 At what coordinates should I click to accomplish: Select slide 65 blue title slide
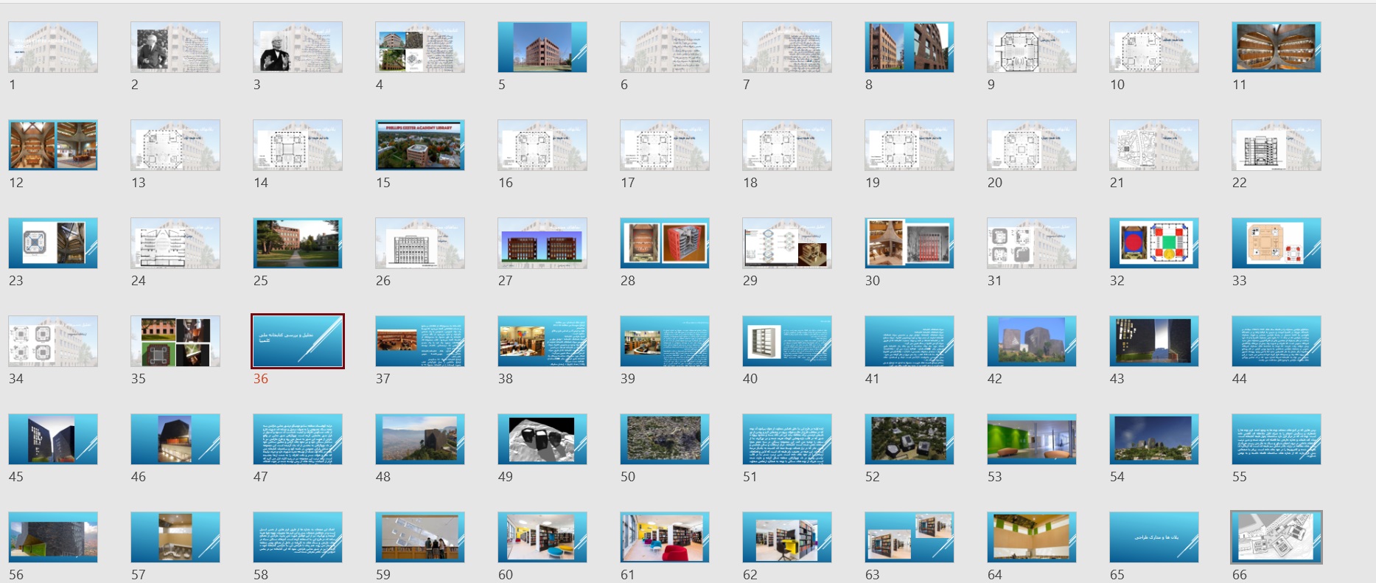click(1154, 537)
